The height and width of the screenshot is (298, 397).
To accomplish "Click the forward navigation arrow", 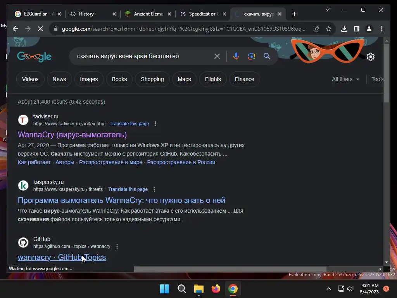I will point(28,29).
